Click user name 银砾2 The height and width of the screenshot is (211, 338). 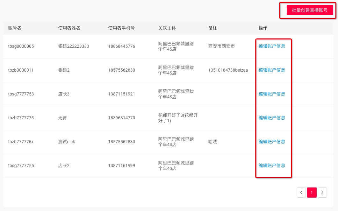point(64,70)
